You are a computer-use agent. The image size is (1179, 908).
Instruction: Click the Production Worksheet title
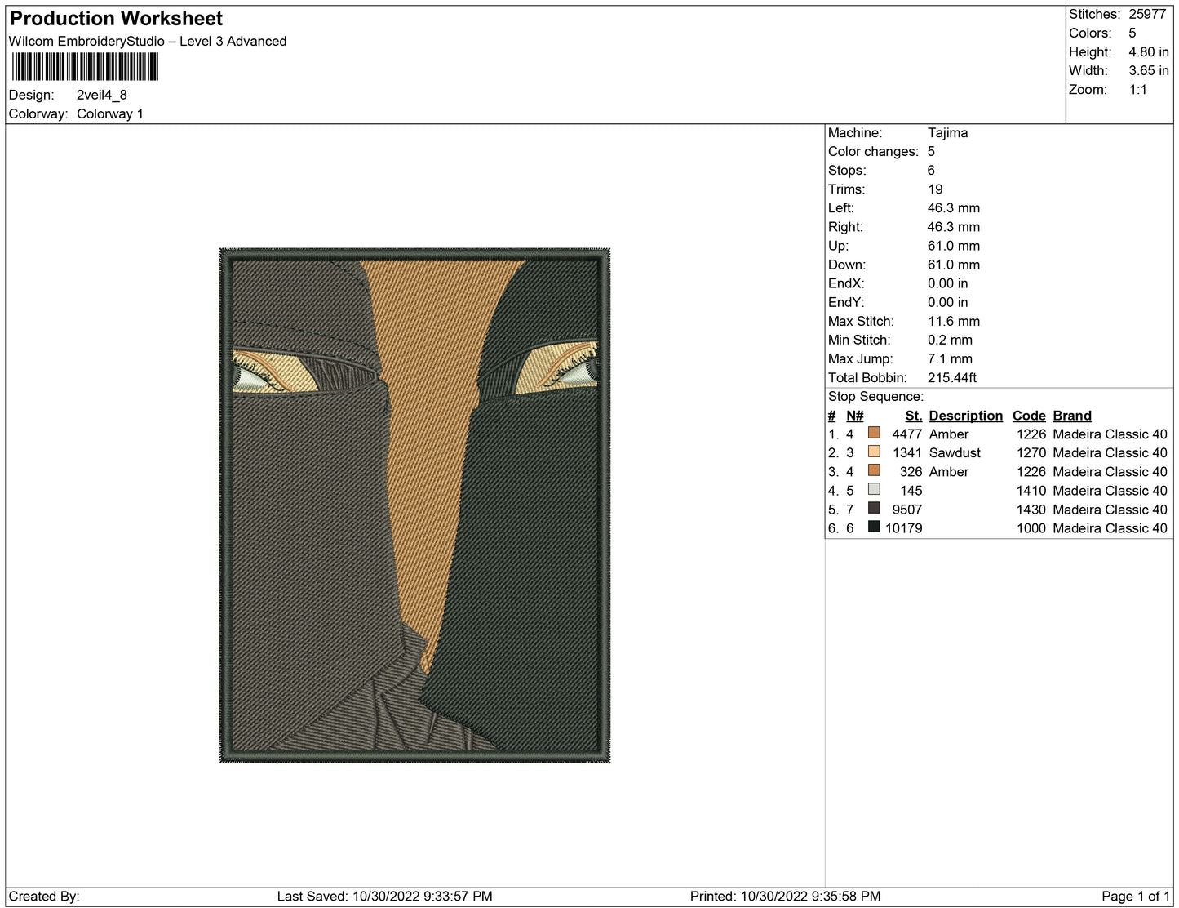coord(116,18)
